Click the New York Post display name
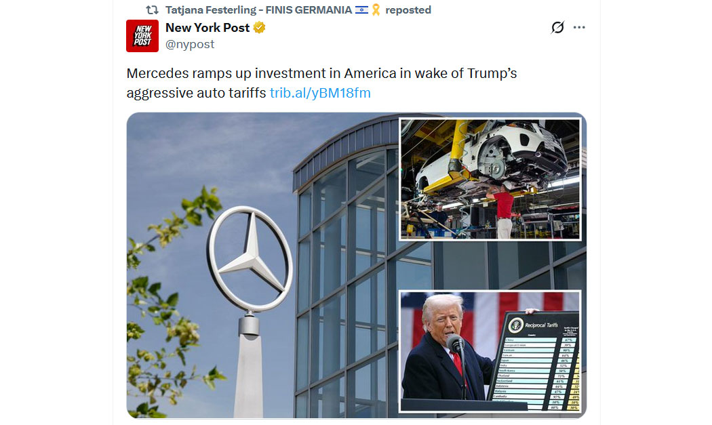Viewport: 712px width, 425px height. point(207,28)
